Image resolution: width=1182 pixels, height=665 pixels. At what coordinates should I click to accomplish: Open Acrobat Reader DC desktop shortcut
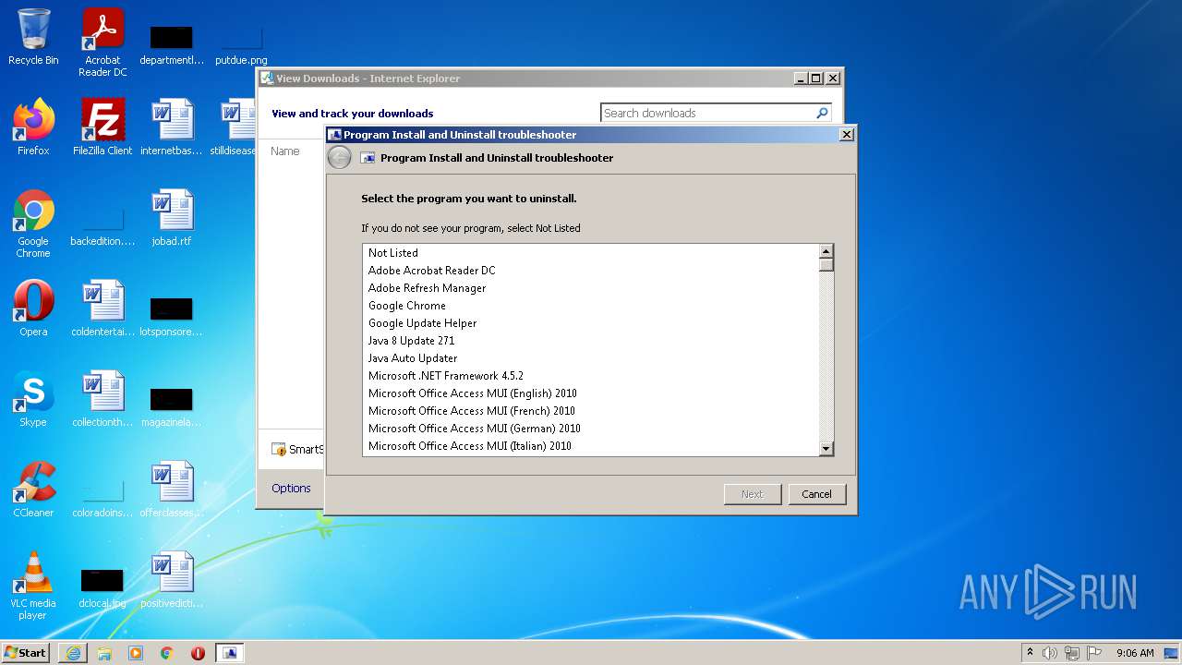103,42
